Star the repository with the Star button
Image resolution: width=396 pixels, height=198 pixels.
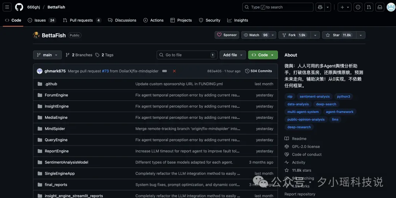point(339,35)
